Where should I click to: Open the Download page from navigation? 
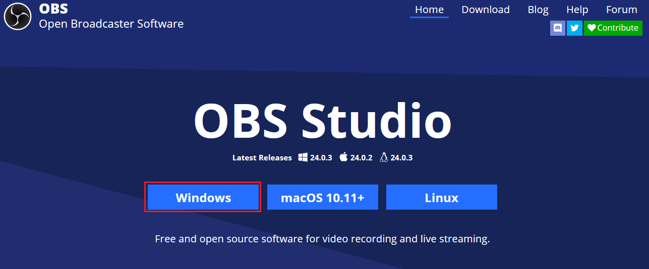tap(485, 10)
